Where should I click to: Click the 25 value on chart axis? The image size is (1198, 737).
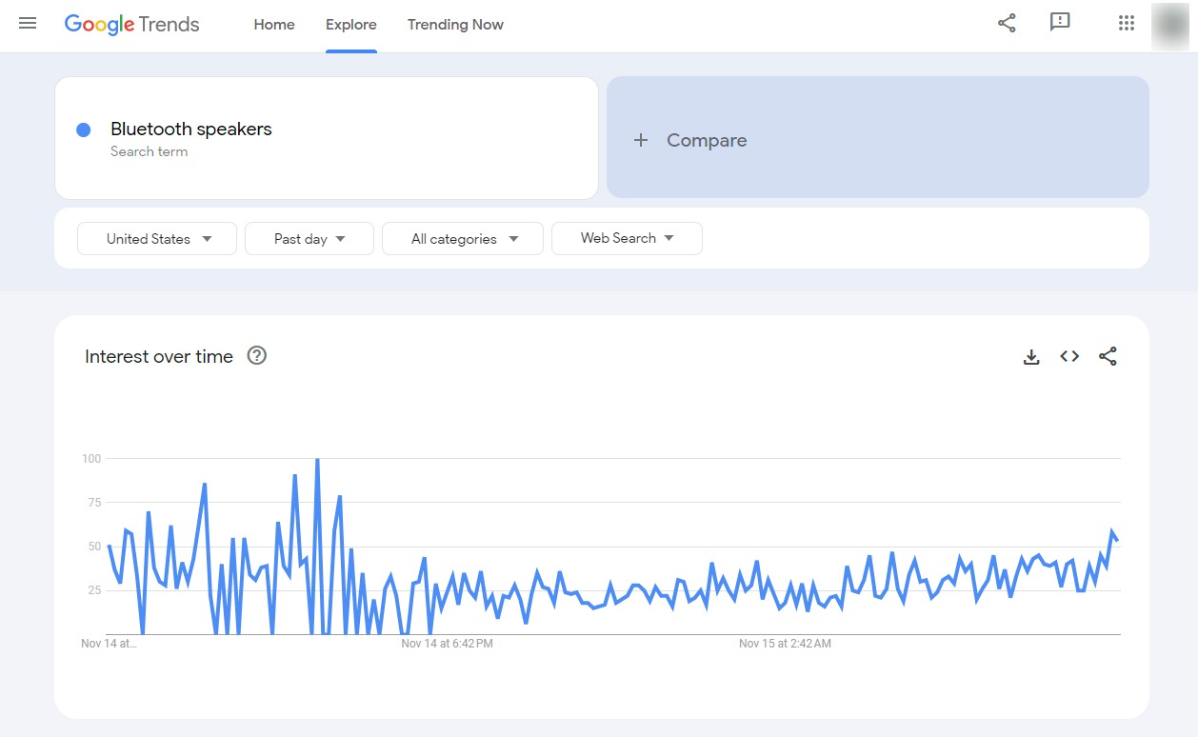coord(94,590)
